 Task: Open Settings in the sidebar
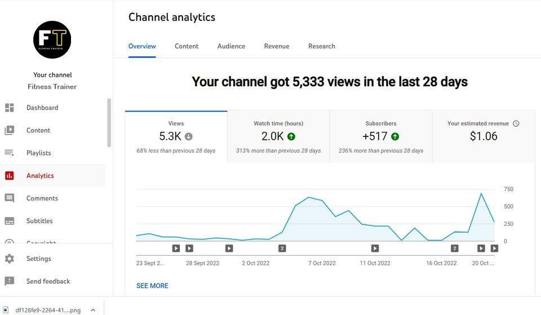point(39,259)
